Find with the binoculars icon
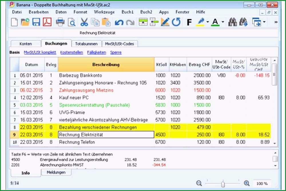The image size is (286, 191). click(233, 22)
